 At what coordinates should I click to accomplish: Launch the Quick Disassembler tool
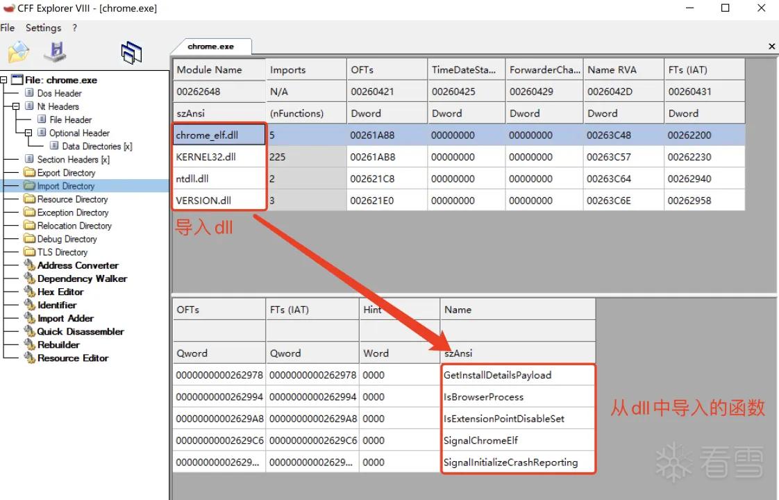(81, 331)
